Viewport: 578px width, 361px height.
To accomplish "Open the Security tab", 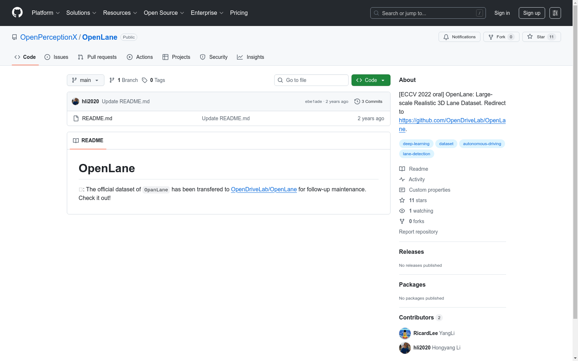I will click(214, 57).
